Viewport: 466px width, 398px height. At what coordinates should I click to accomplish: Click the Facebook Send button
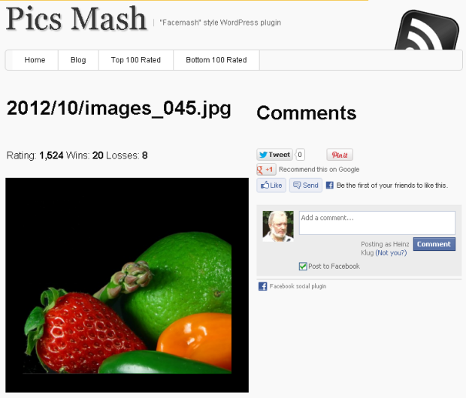306,185
